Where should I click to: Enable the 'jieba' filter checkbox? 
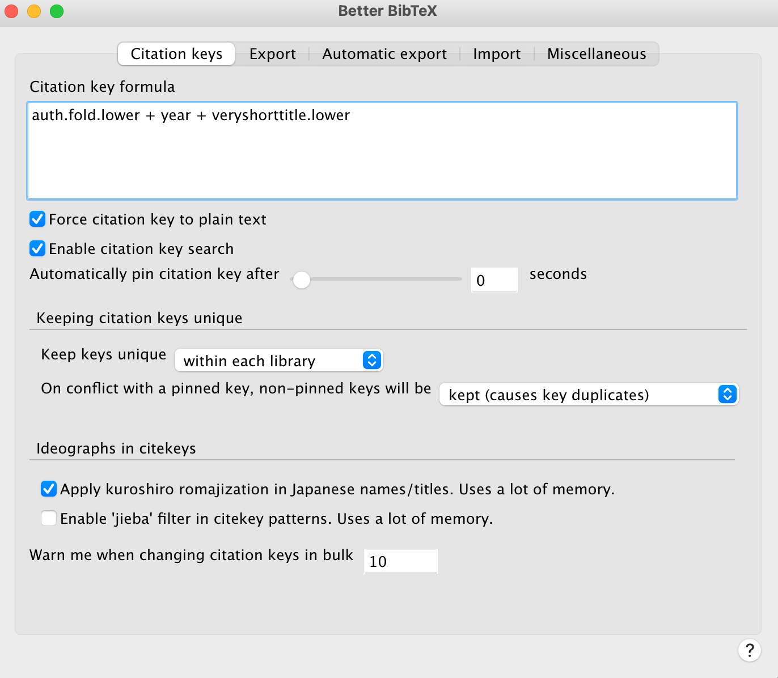(x=49, y=518)
